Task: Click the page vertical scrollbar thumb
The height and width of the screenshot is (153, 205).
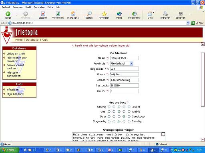Action: 203,80
